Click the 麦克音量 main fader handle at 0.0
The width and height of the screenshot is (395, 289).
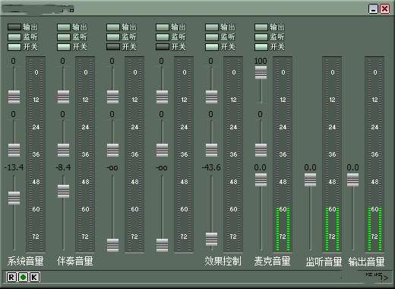(x=261, y=180)
